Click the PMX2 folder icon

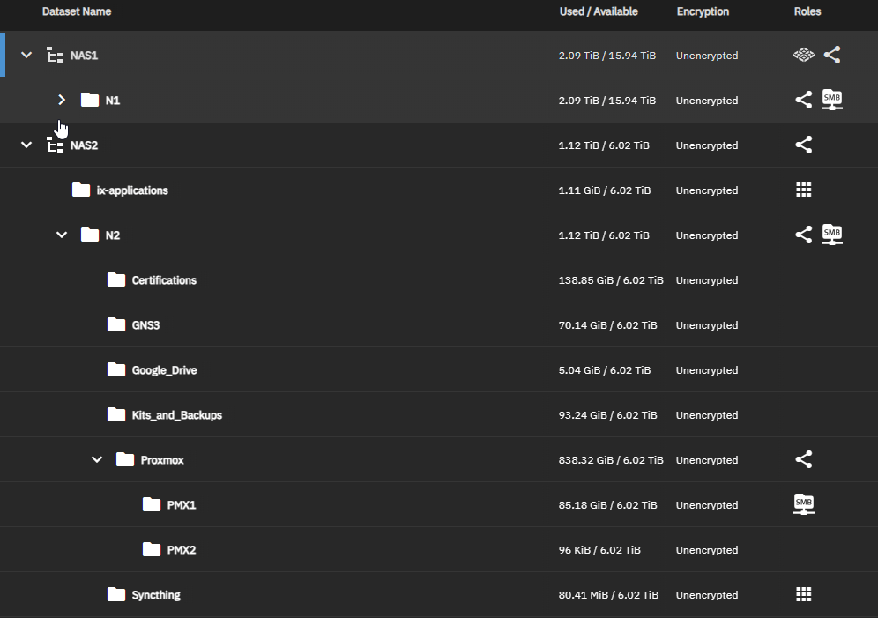(152, 550)
